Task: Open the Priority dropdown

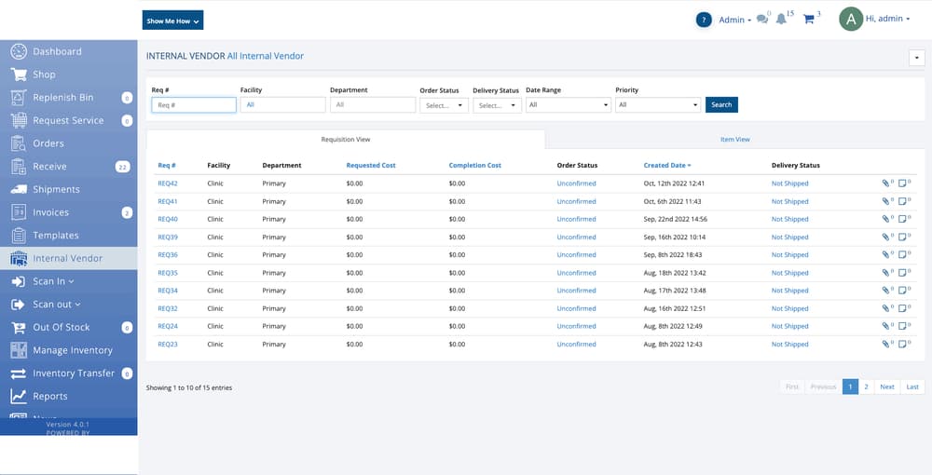Action: (658, 105)
